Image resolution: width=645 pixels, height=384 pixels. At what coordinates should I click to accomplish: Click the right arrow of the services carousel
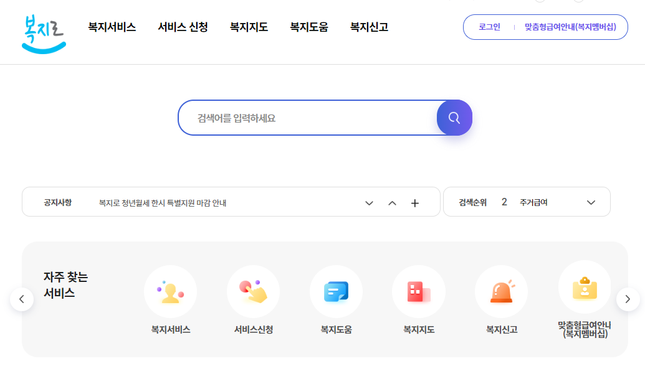[x=628, y=299]
